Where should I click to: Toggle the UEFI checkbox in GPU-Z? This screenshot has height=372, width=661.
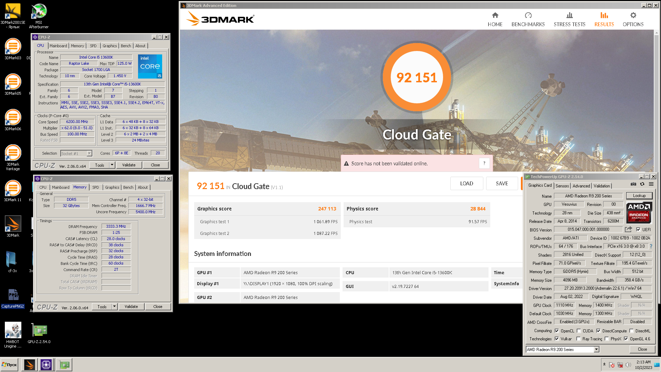click(638, 229)
